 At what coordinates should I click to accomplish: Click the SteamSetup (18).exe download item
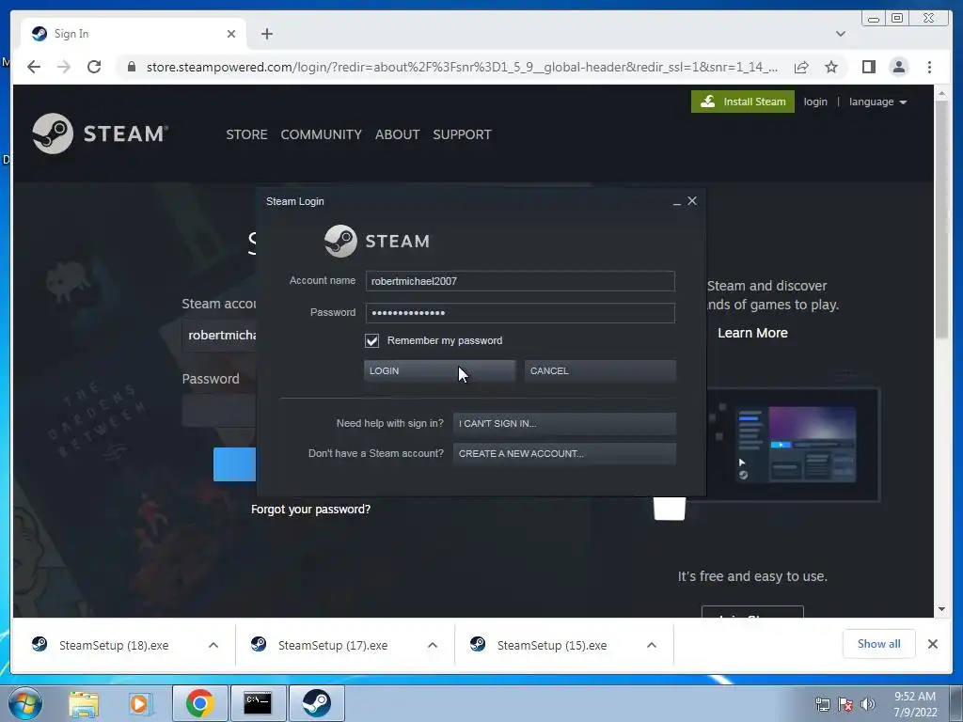(x=114, y=645)
